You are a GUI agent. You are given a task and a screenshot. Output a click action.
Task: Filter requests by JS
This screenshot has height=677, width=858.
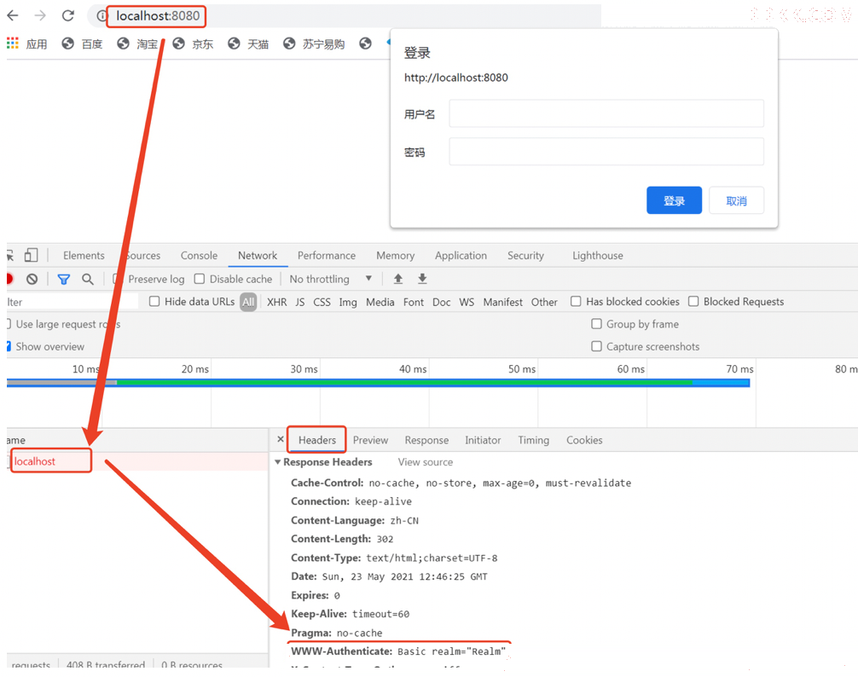300,302
